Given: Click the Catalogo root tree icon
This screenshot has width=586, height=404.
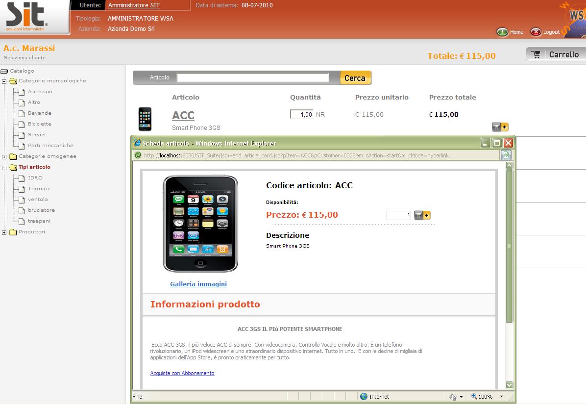Looking at the screenshot, I should point(4,71).
